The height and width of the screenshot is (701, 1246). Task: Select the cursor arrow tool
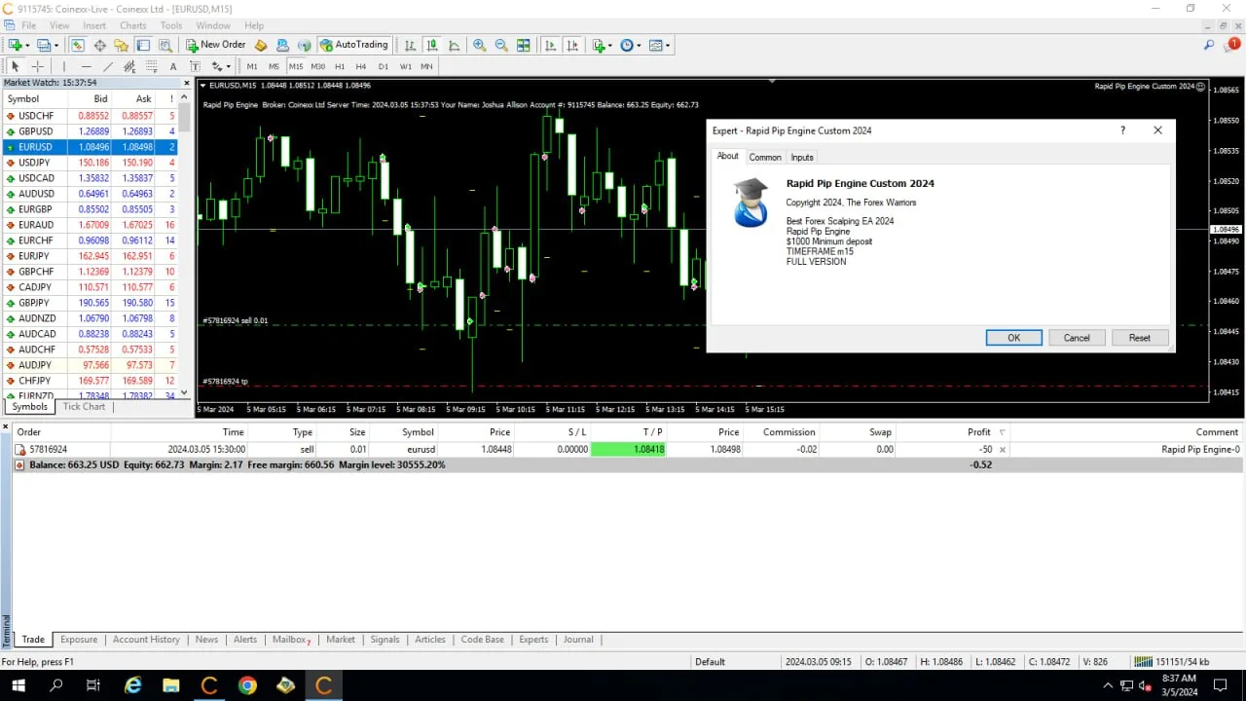[15, 66]
